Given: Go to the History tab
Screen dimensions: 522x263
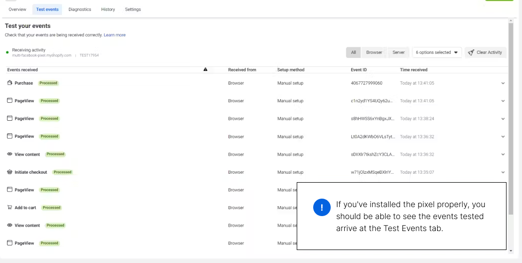Looking at the screenshot, I should (108, 9).
